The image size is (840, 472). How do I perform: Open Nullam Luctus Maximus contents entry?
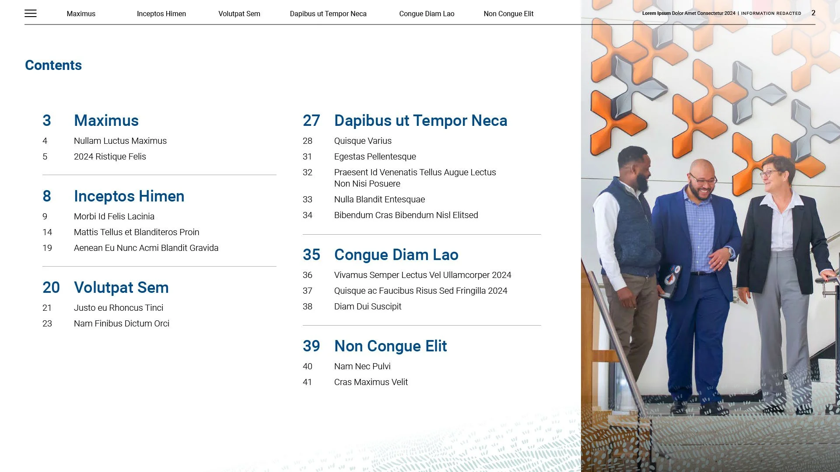[120, 141]
